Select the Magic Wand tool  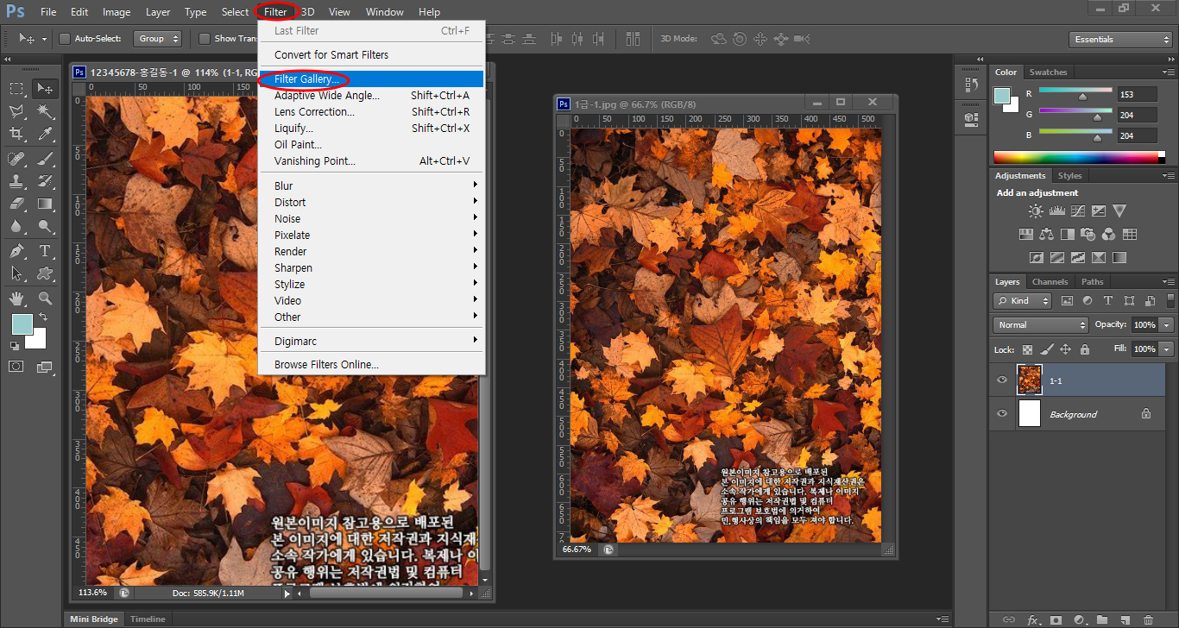pyautogui.click(x=45, y=111)
